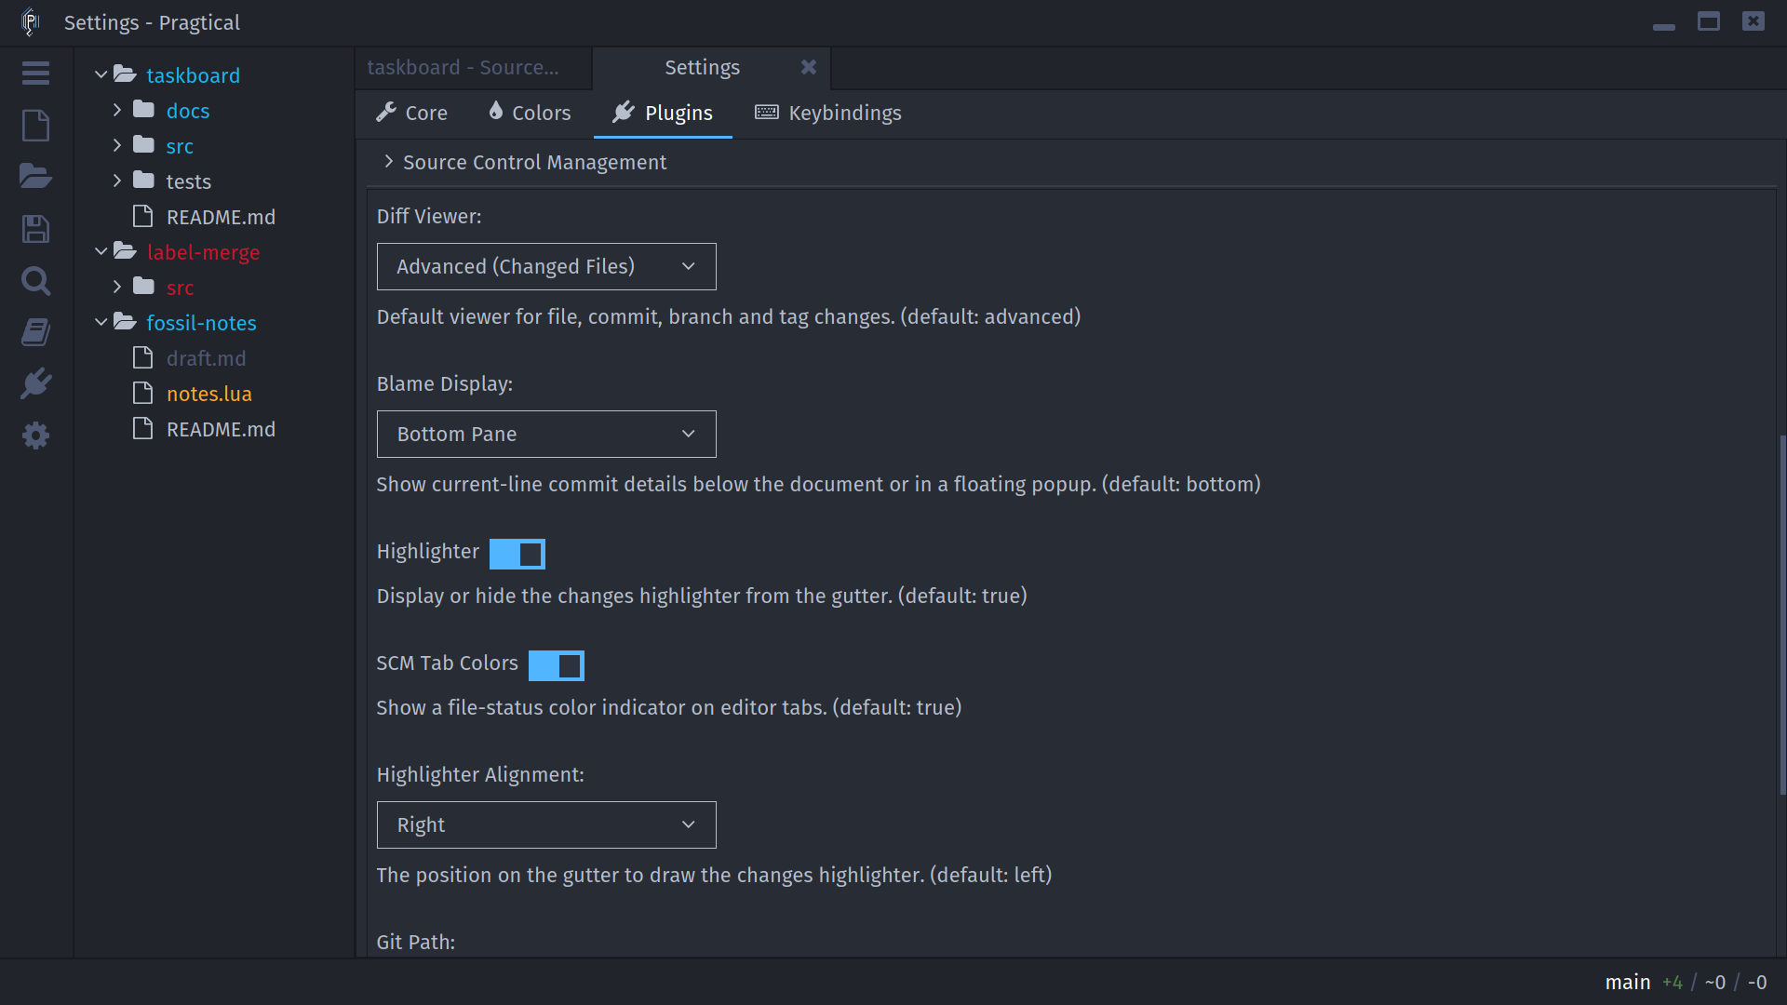This screenshot has height=1005, width=1787.
Task: Click the draft.md file icon
Action: point(142,357)
